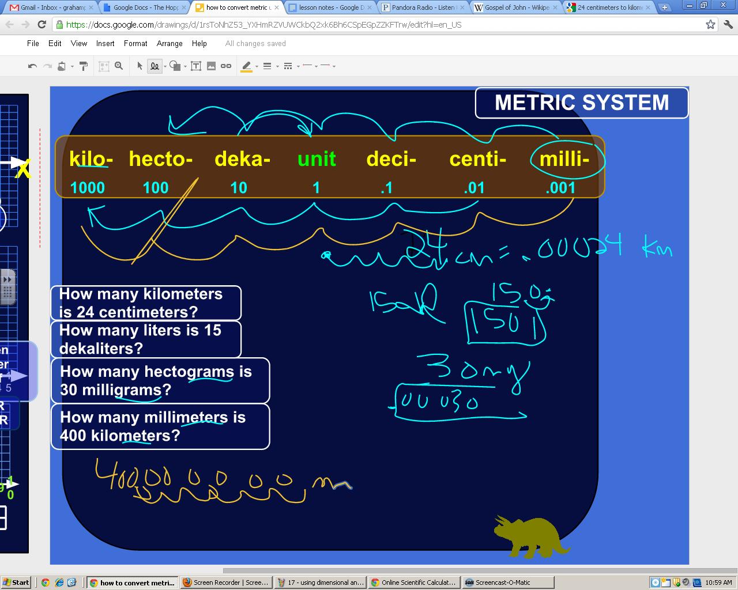Click the Windows Start button

[16, 583]
